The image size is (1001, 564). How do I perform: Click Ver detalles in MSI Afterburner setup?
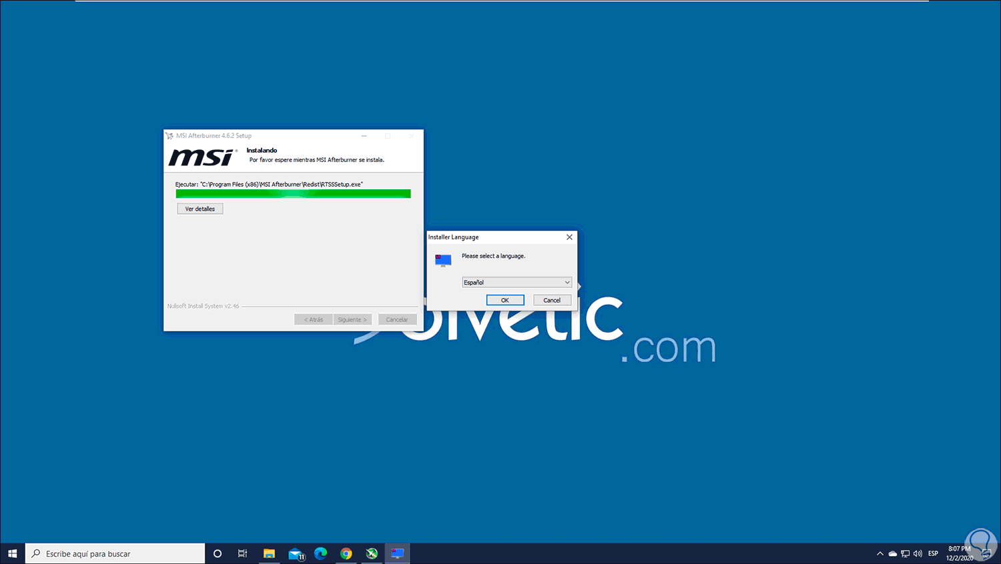coord(200,209)
